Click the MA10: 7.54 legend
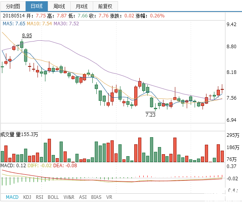242x204 pixels. pyautogui.click(x=39, y=24)
